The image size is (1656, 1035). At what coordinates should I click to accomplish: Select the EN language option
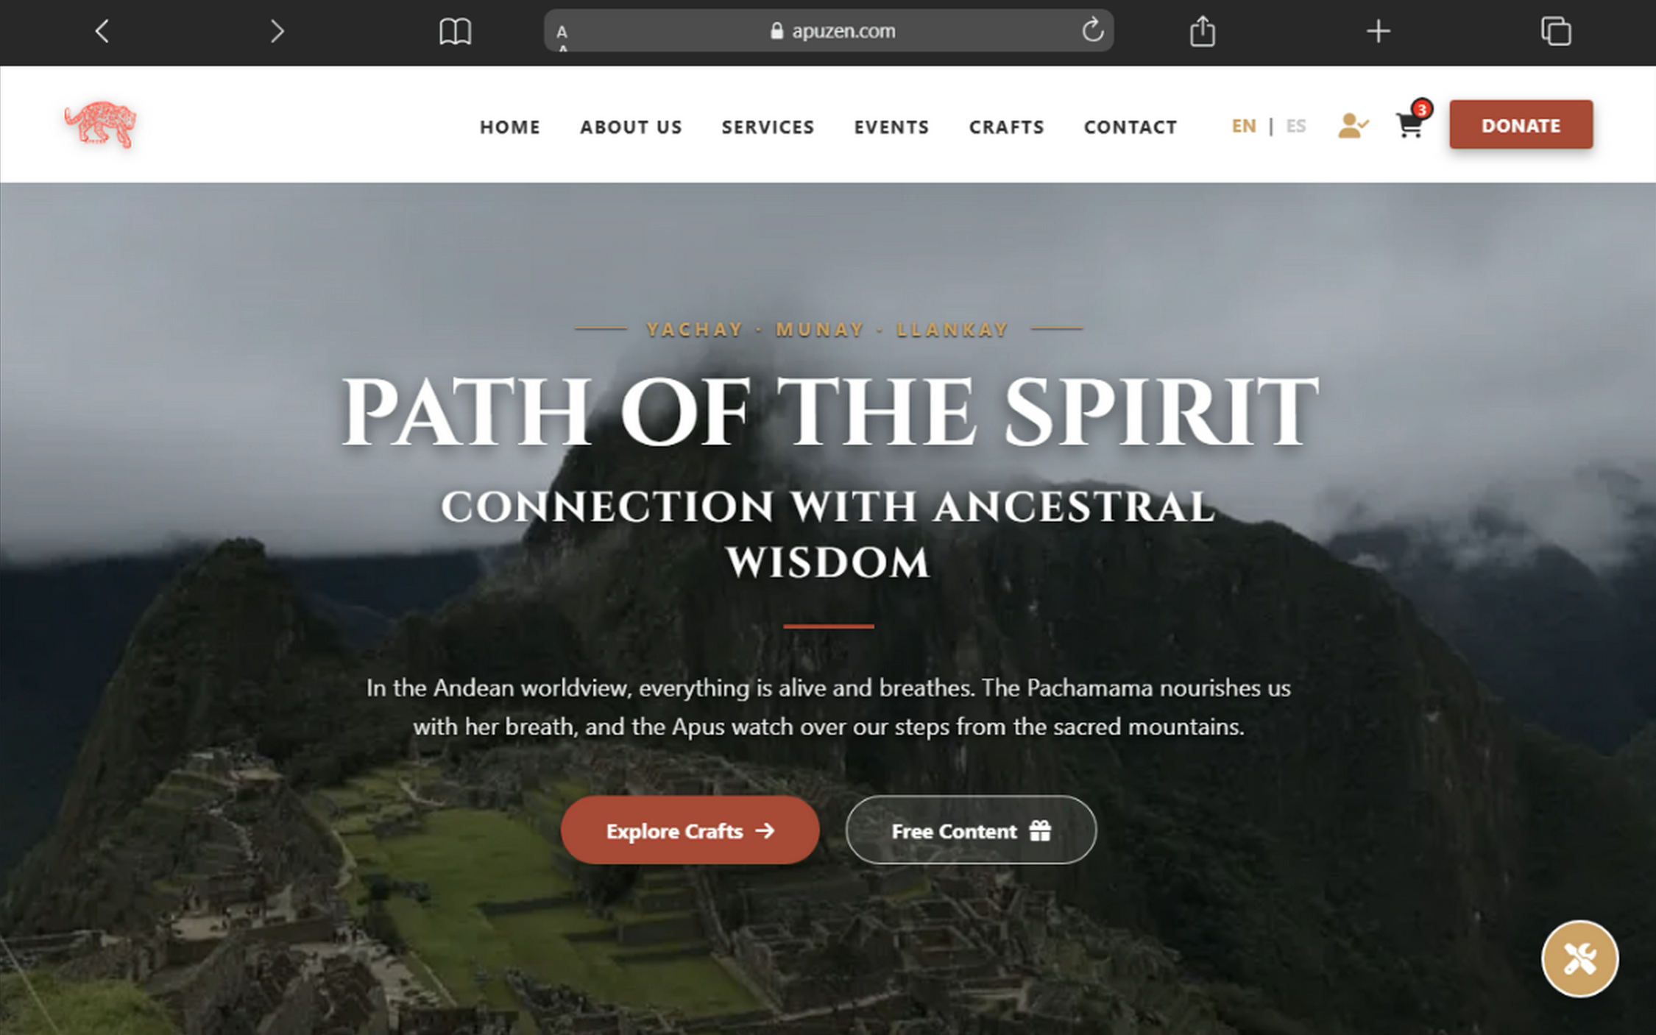click(x=1244, y=126)
